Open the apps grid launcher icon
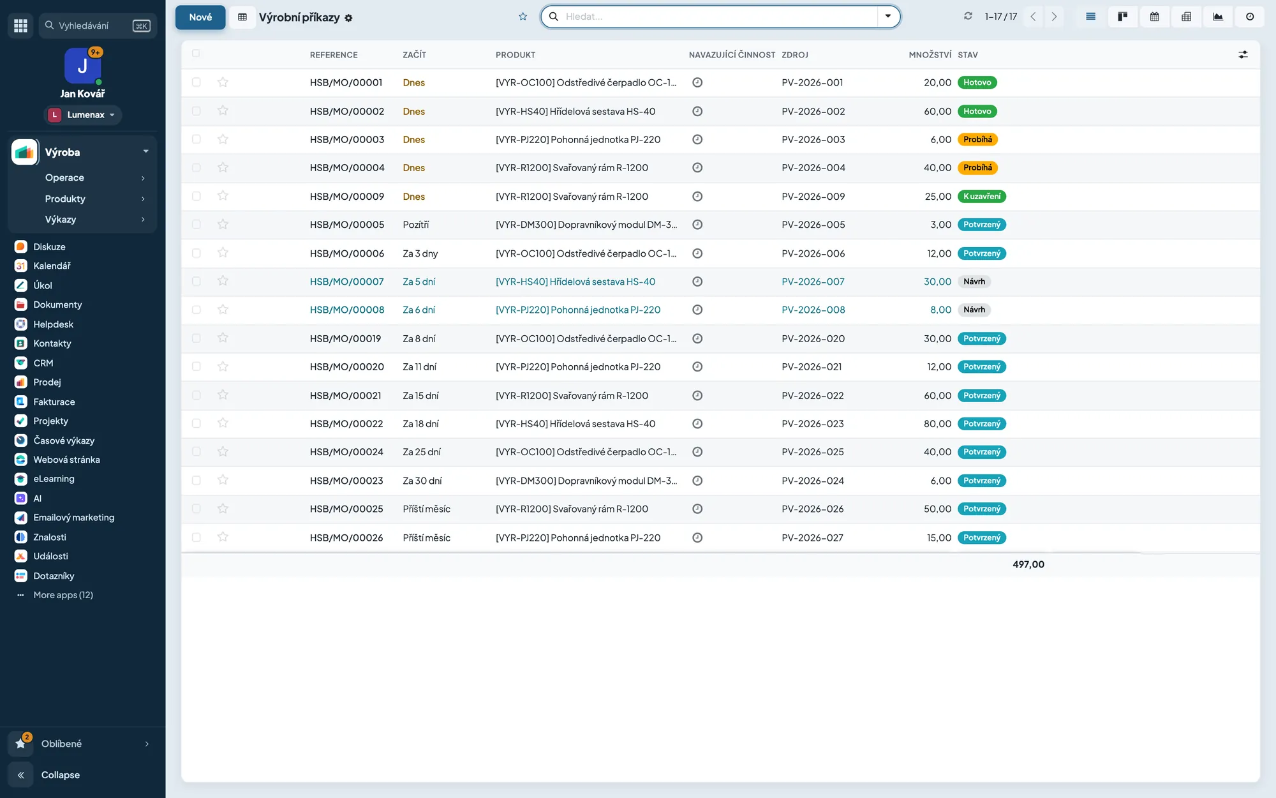Screen dimensions: 1276x798 (x=21, y=26)
